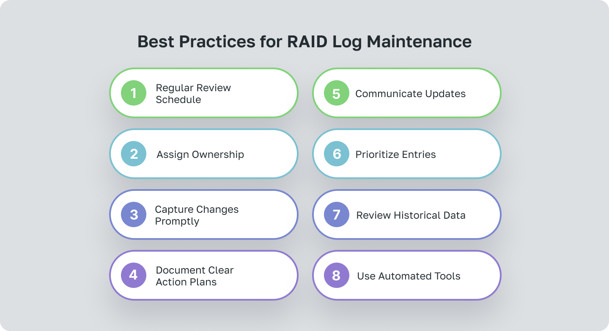The image size is (609, 331).
Task: Select the green circle labeled 5
Action: pyautogui.click(x=336, y=93)
